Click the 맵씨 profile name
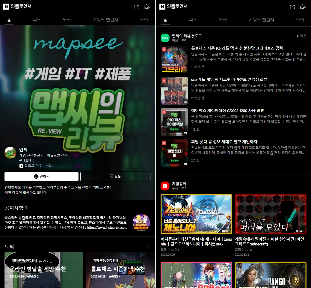The width and height of the screenshot is (311, 288). tap(23, 150)
